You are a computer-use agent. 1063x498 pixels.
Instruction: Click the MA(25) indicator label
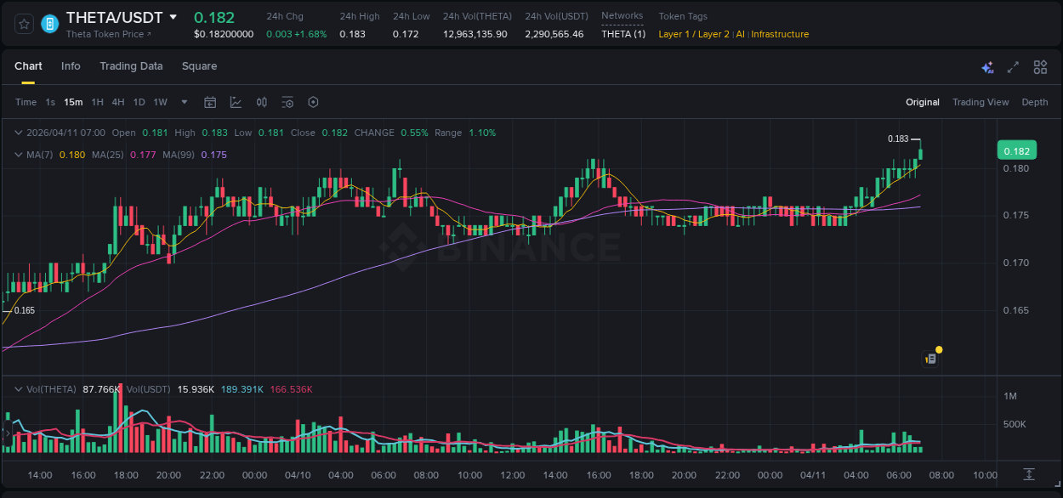pyautogui.click(x=108, y=155)
